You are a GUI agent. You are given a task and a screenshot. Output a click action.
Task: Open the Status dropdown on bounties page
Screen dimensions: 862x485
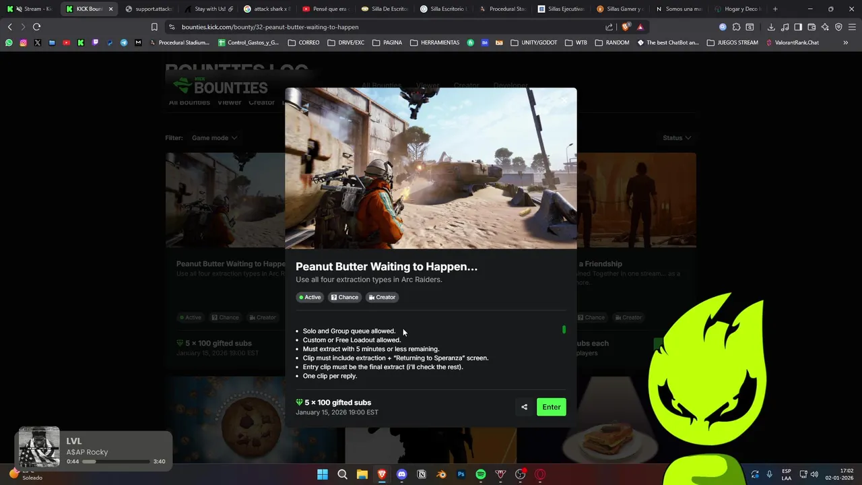click(677, 137)
